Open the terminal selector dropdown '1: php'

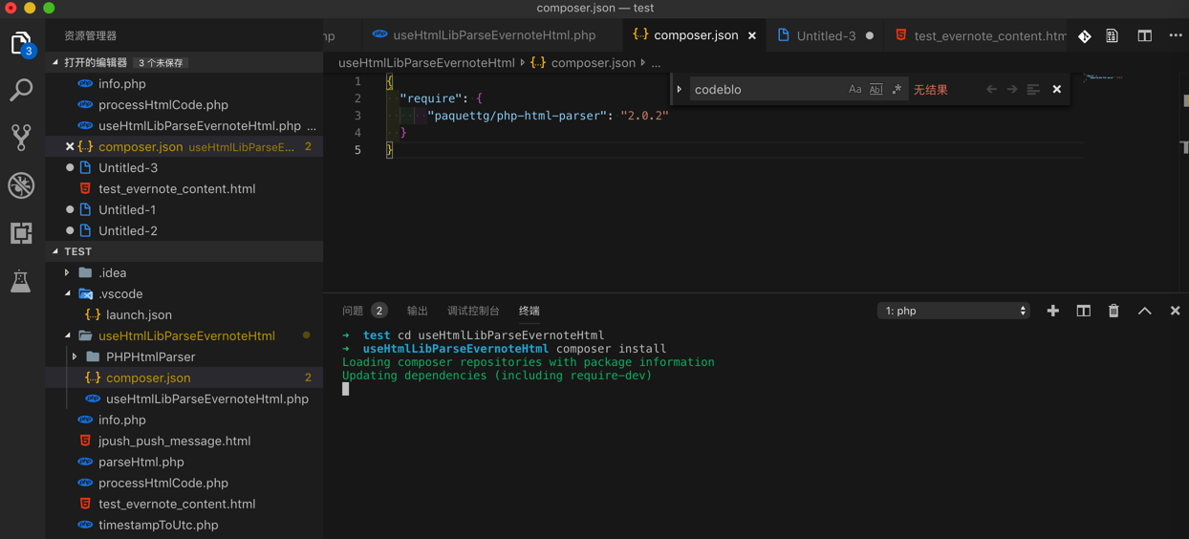953,311
